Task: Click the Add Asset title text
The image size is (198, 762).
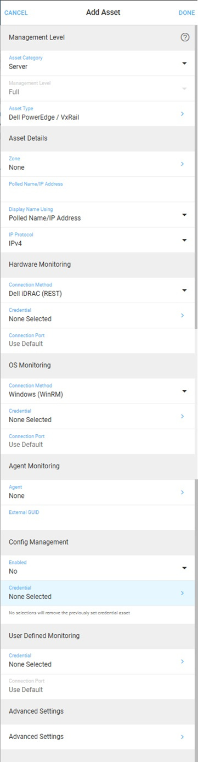Action: coord(103,12)
